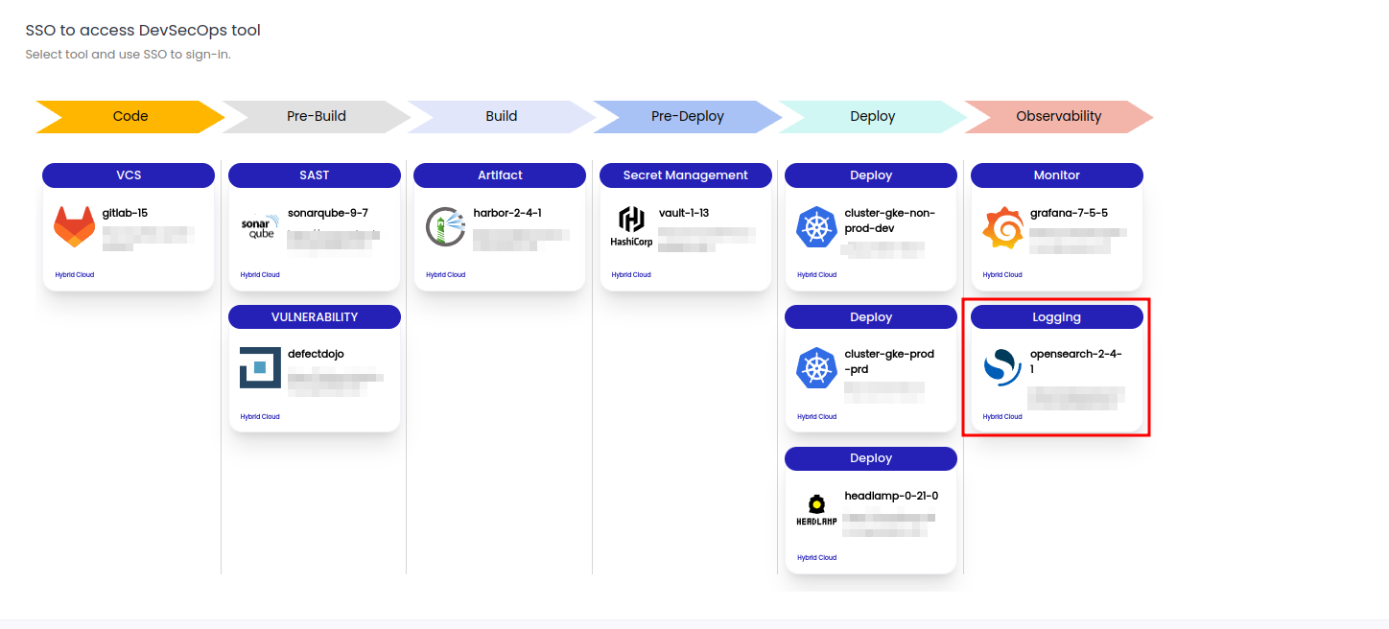The height and width of the screenshot is (629, 1389).
Task: Click the VULNERABILITY category header
Action: pos(315,317)
